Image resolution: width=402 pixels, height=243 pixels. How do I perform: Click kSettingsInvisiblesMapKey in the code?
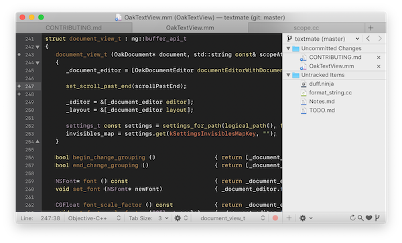pyautogui.click(x=212, y=134)
